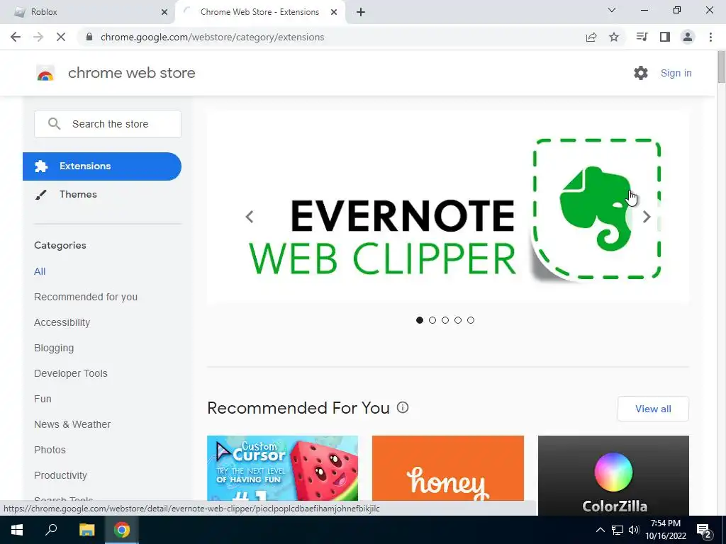Advance to next carousel banner
This screenshot has height=544, width=726.
click(x=647, y=217)
